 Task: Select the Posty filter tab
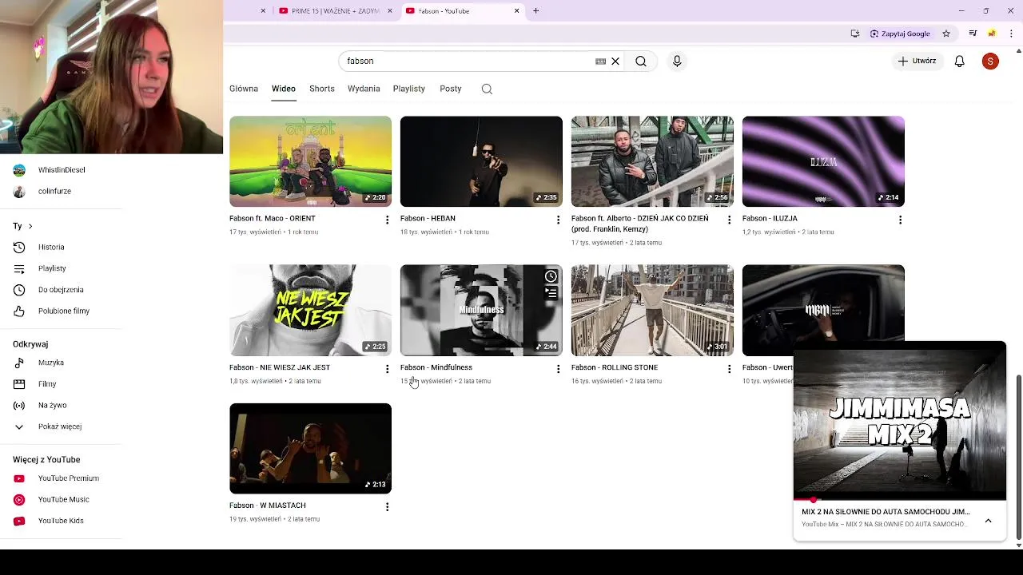tap(451, 89)
